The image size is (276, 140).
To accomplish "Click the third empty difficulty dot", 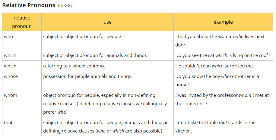I will pyautogui.click(x=65, y=6).
